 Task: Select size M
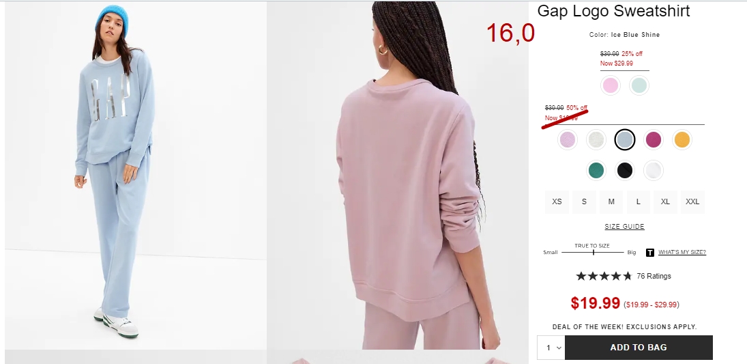click(x=611, y=201)
